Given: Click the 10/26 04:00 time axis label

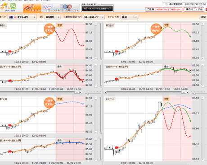Looking at the screenshot, I should [x=180, y=89].
